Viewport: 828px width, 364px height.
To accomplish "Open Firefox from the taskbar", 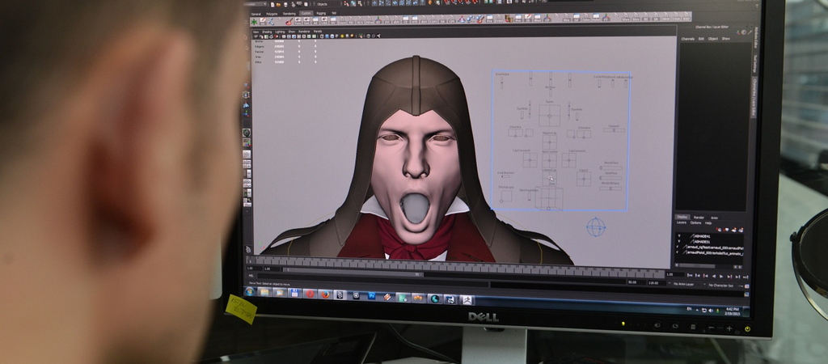I will coord(324,294).
